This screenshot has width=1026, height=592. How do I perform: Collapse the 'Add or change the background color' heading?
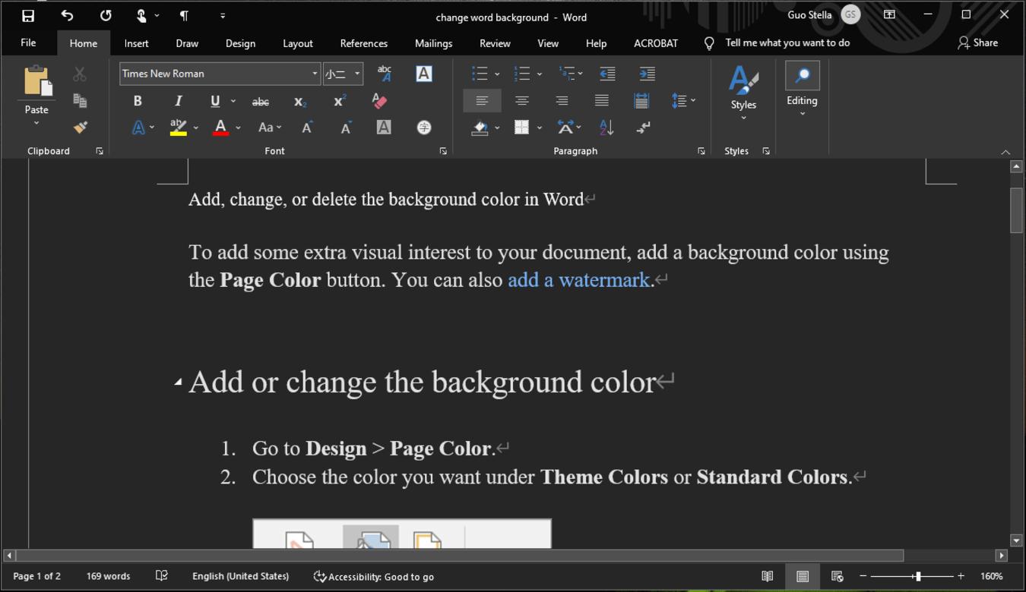click(x=178, y=383)
